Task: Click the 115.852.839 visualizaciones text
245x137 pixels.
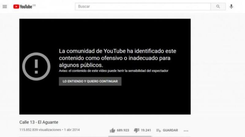Action: point(40,130)
